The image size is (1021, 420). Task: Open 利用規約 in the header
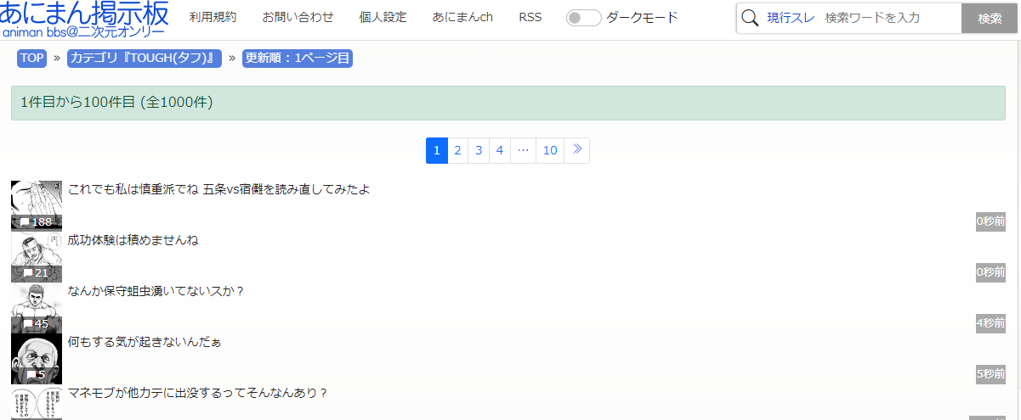(x=213, y=18)
